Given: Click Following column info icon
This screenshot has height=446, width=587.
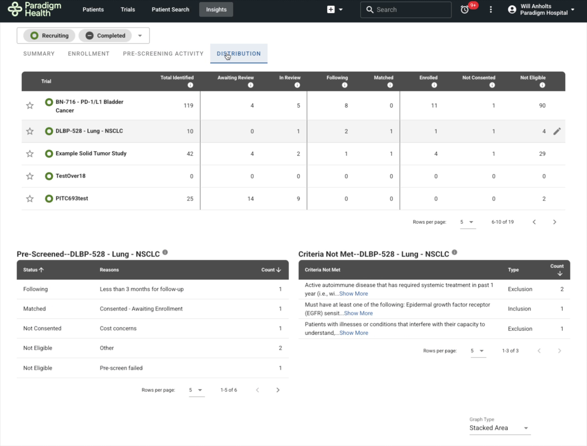Looking at the screenshot, I should [345, 85].
